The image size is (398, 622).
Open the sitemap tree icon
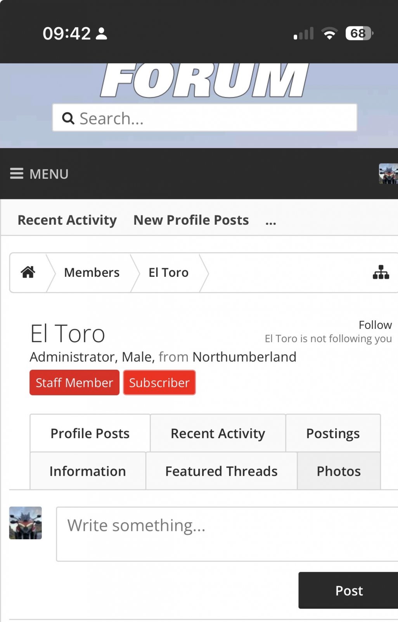tap(381, 273)
